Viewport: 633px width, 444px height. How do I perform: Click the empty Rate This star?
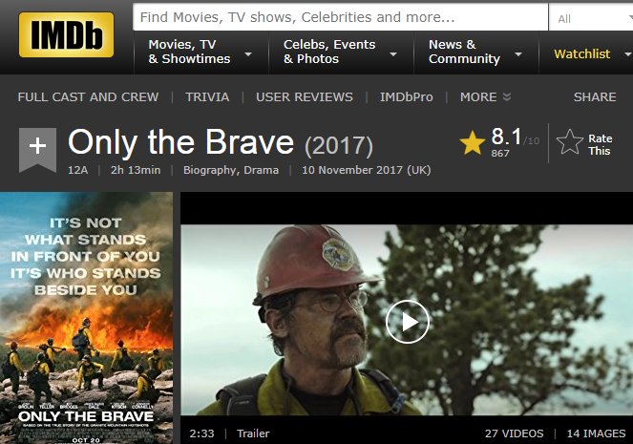pos(570,142)
